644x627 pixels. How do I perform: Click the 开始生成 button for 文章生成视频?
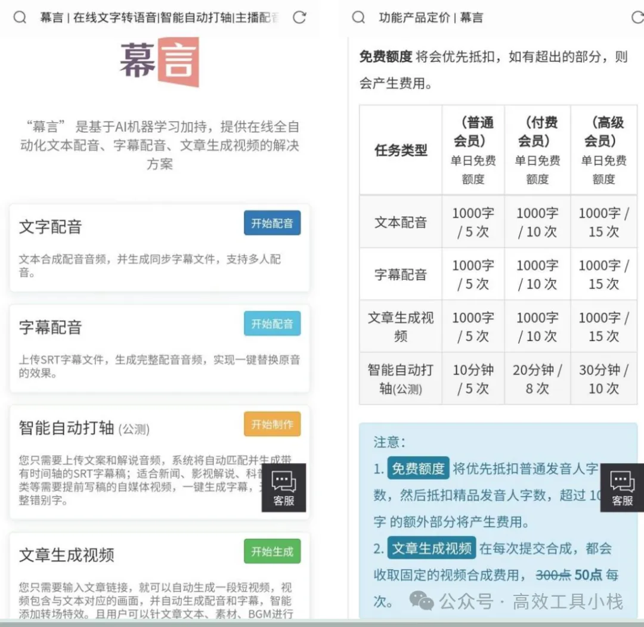273,551
